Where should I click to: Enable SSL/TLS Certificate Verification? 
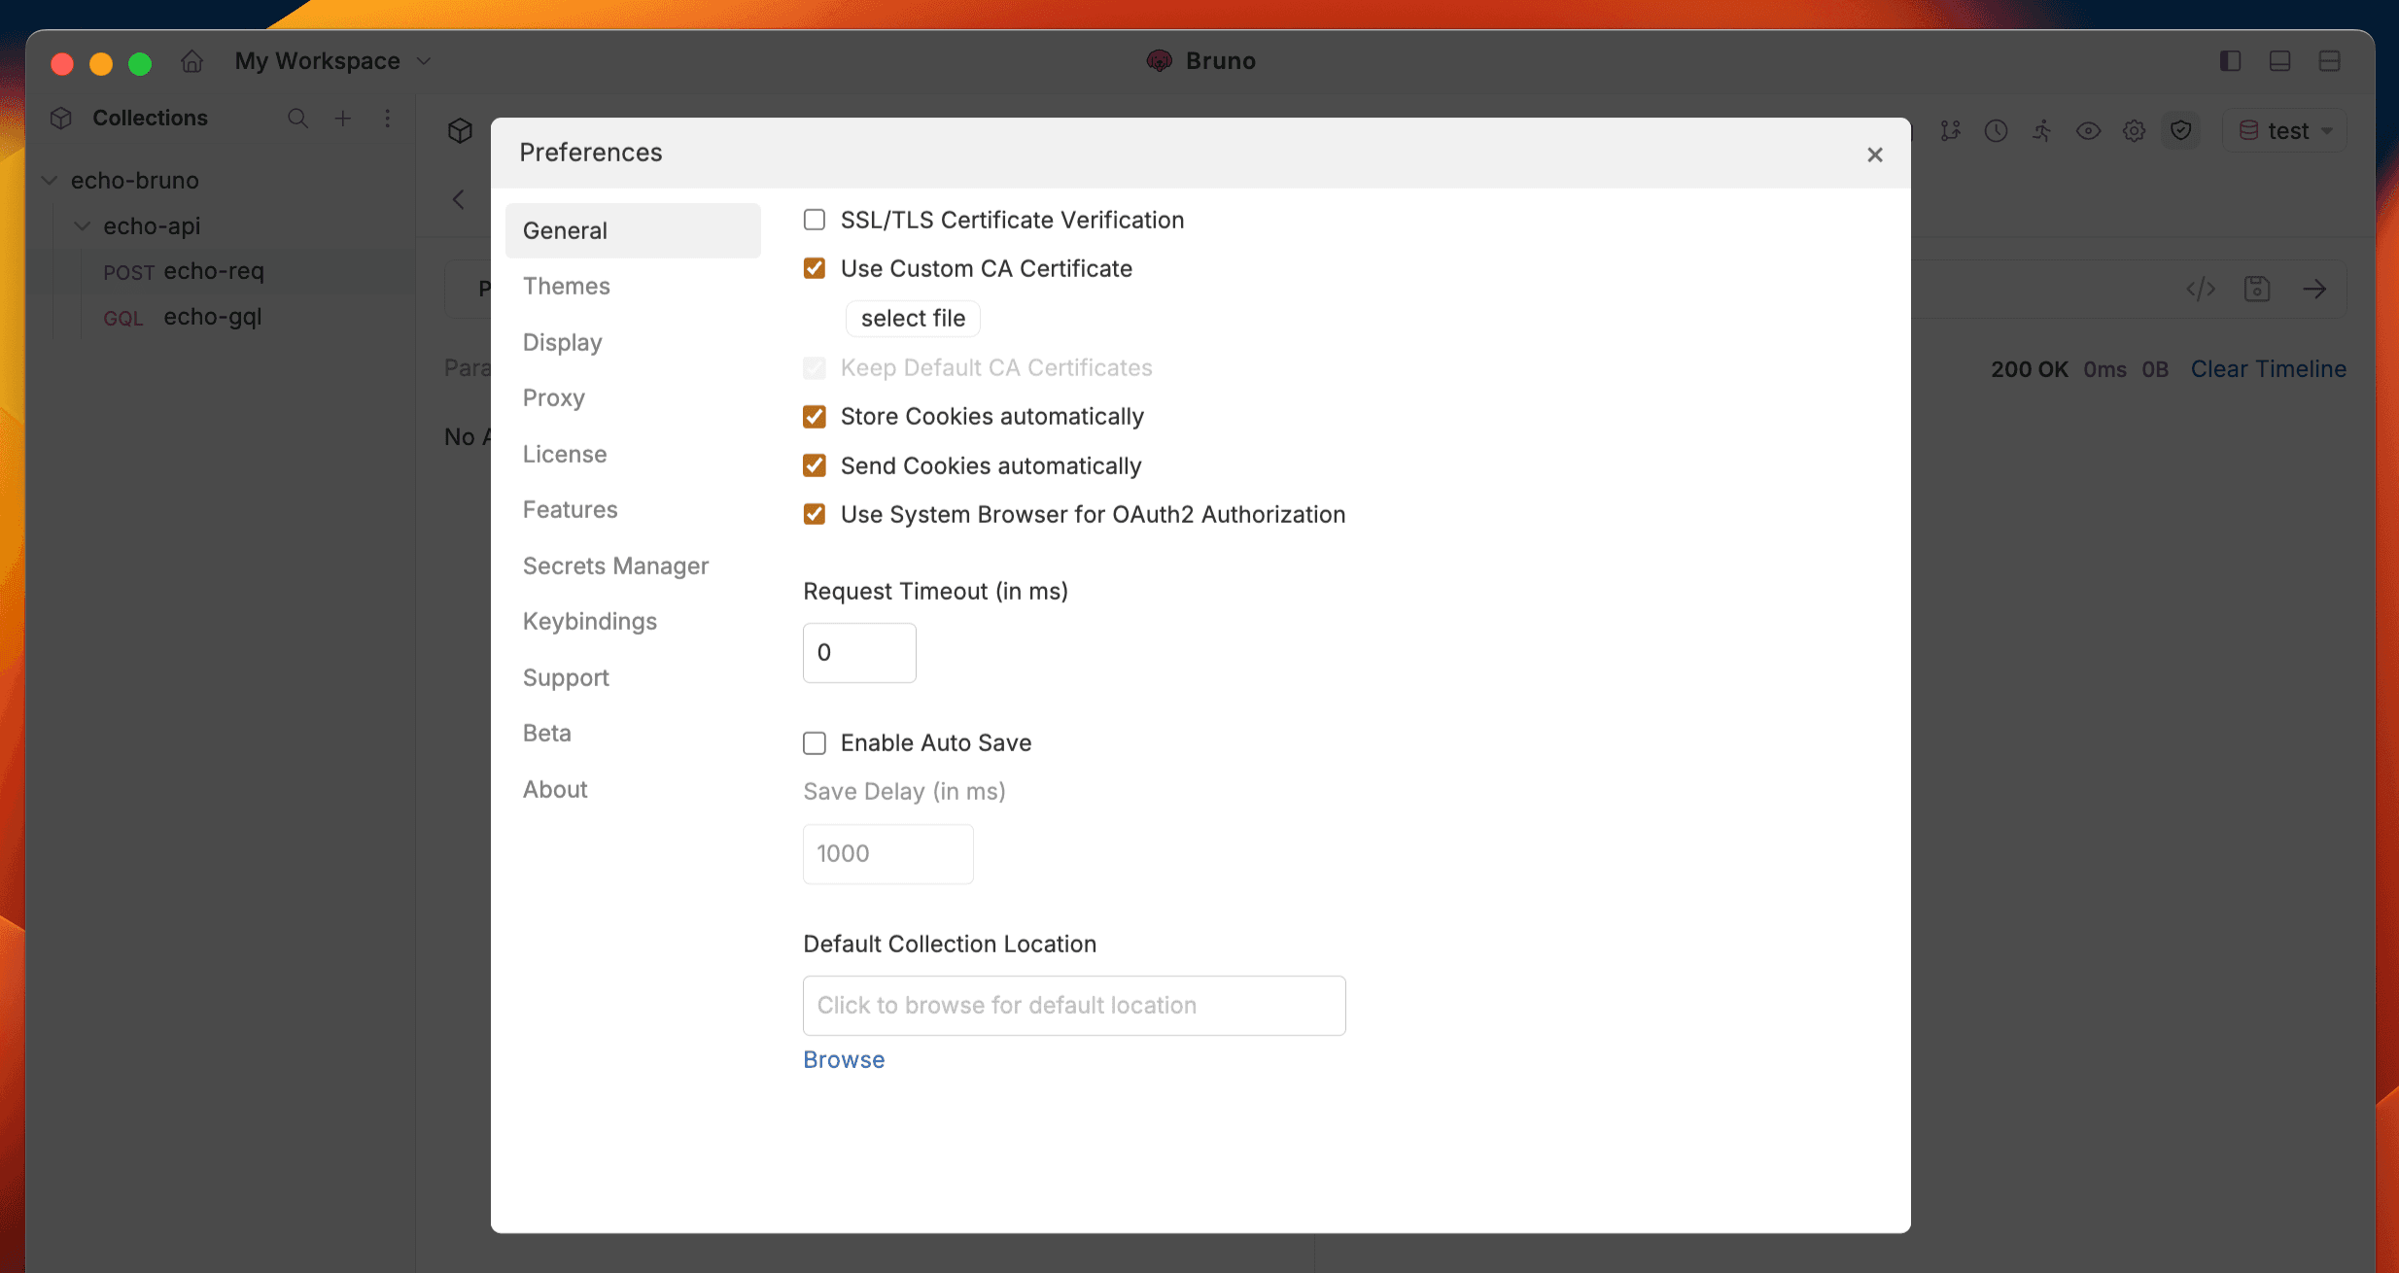815,220
